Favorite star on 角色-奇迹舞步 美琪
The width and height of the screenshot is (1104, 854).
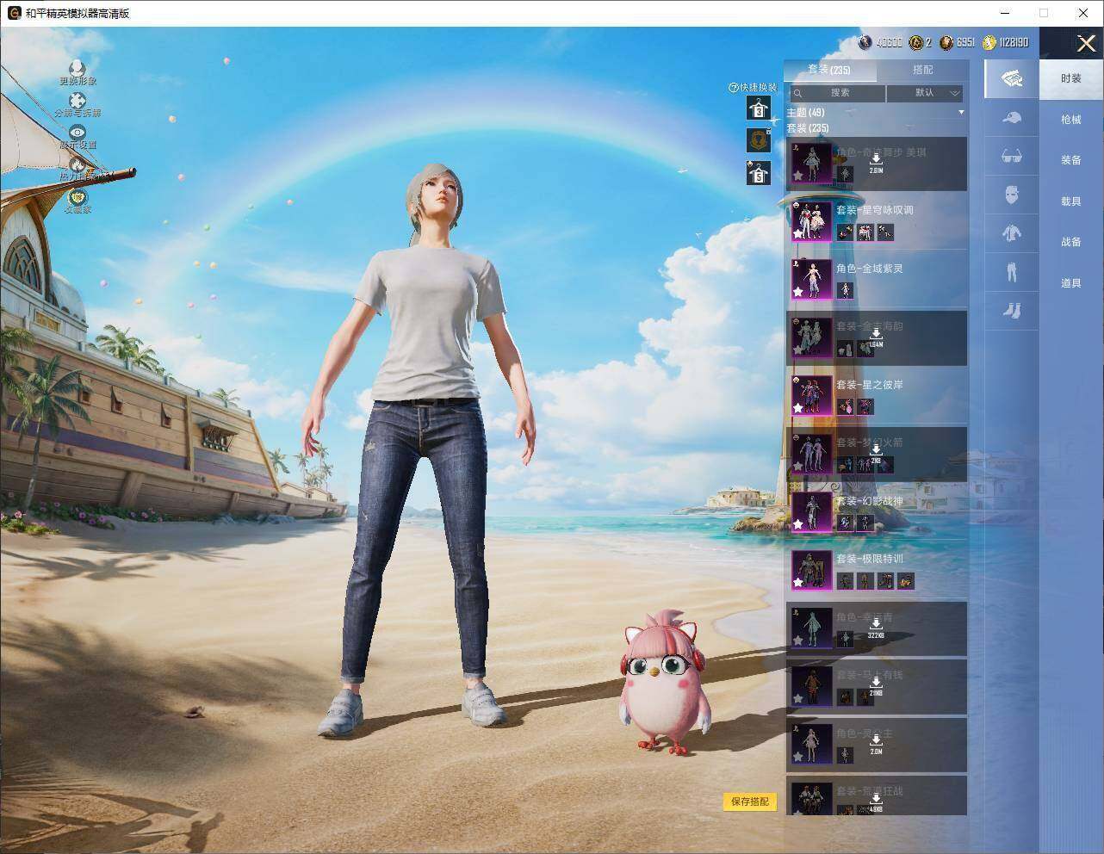click(x=798, y=176)
